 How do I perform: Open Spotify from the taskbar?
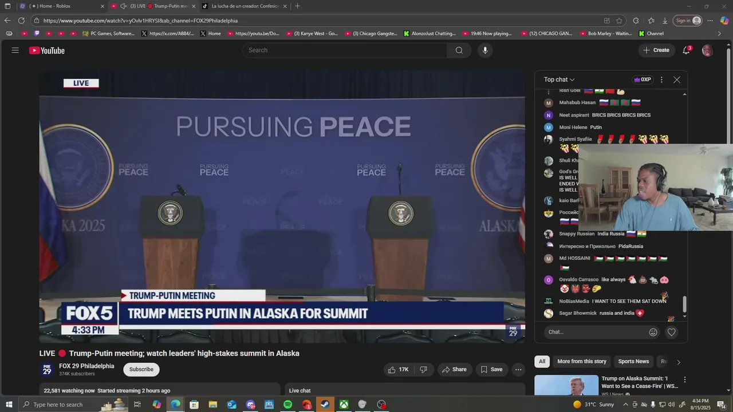pos(287,405)
